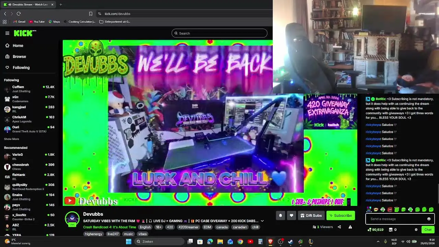The width and height of the screenshot is (439, 247).
Task: Open the xQc channel in Following
Action: pos(29,99)
